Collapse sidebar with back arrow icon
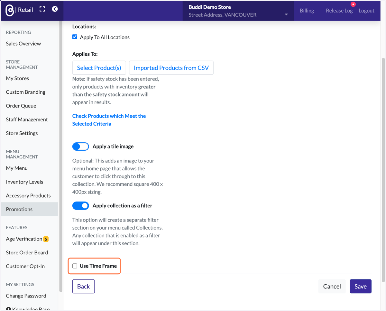Image resolution: width=386 pixels, height=311 pixels. tap(55, 9)
